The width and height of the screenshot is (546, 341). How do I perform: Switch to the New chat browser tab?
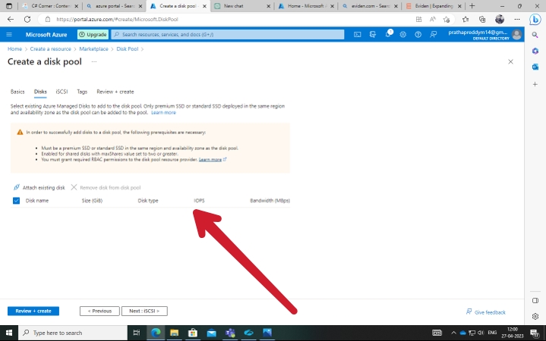(242, 6)
